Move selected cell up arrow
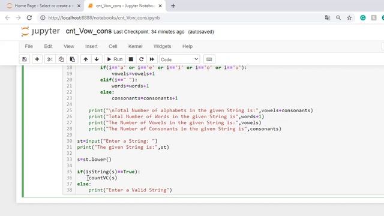Viewport: 384px width, 216px height. [86, 59]
